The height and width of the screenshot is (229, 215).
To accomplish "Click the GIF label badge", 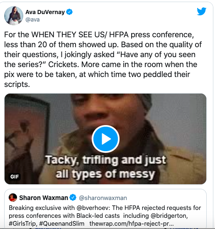I will (x=15, y=177).
